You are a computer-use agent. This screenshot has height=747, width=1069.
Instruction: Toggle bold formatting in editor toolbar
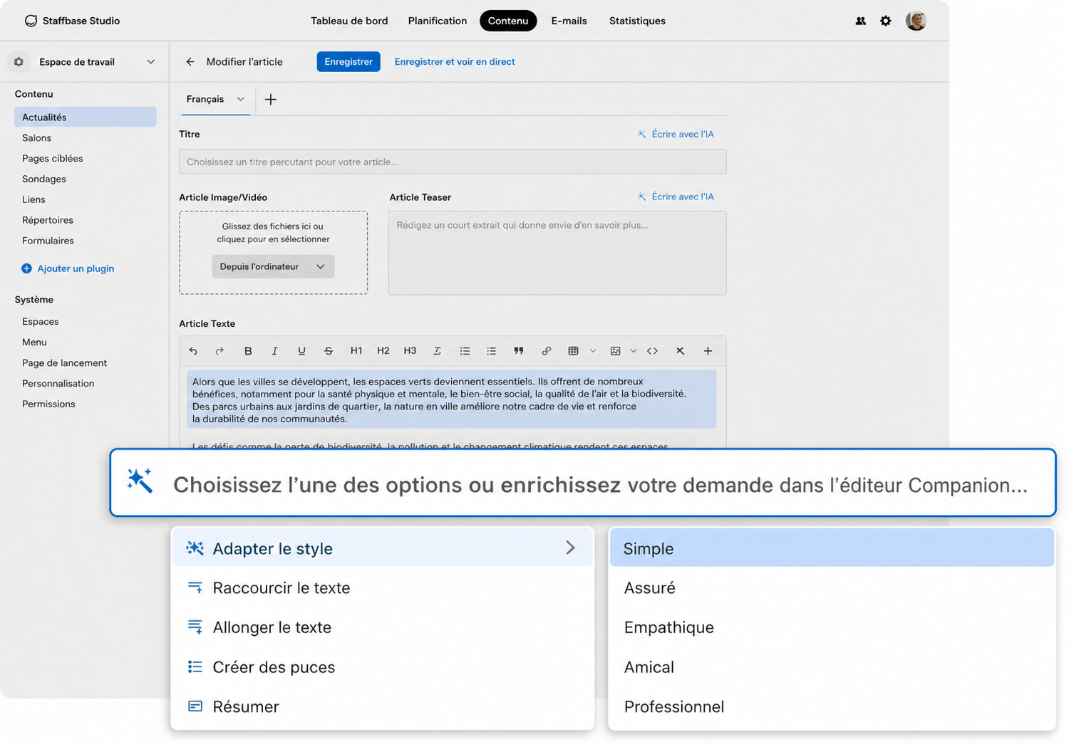coord(248,351)
